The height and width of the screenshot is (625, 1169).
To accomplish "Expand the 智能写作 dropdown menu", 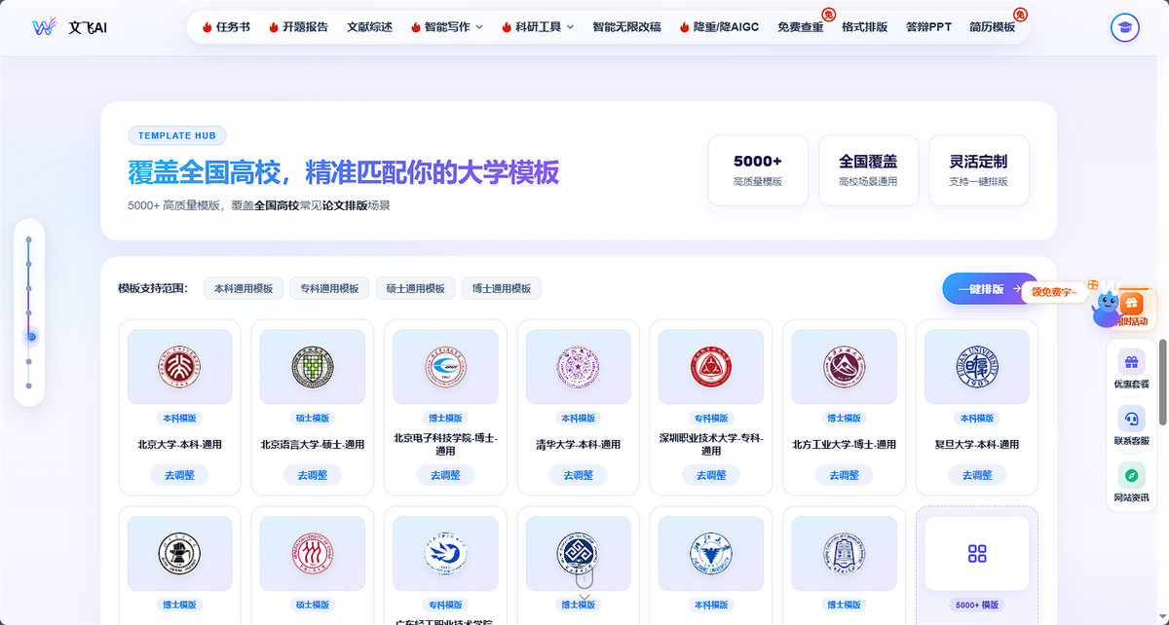I will coord(447,27).
